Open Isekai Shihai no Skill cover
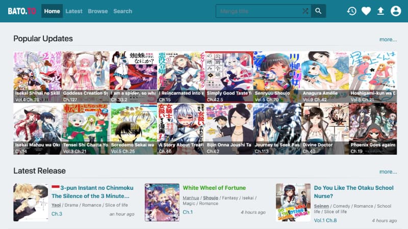The width and height of the screenshot is (408, 229). coord(37,77)
